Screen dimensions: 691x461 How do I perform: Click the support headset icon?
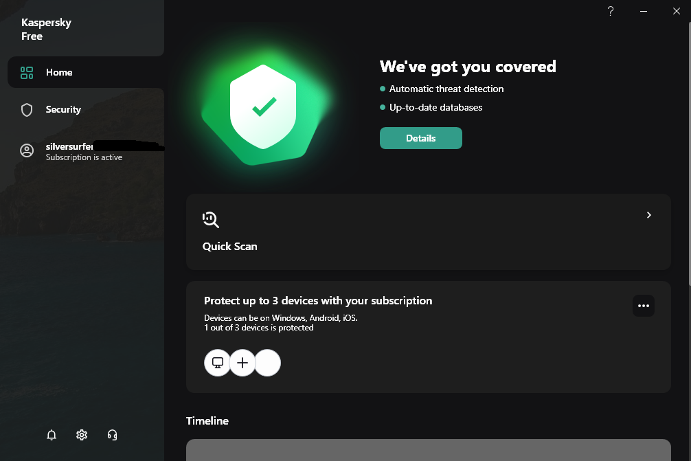113,435
